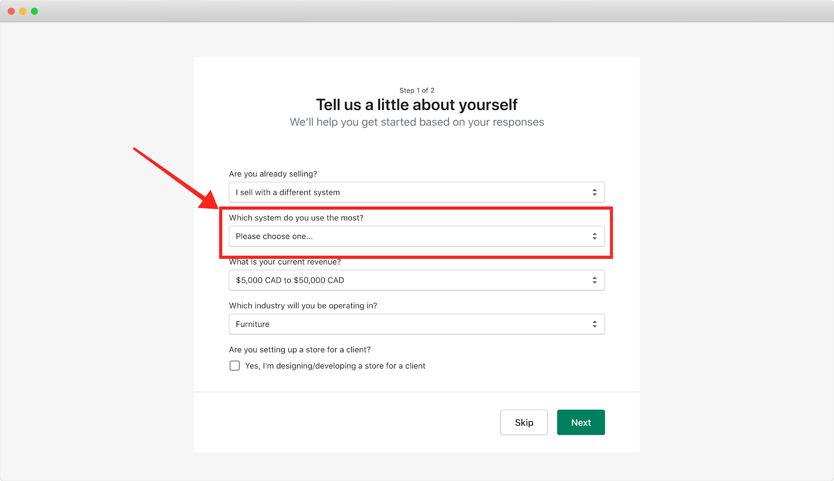834x481 pixels.
Task: Open the industry dropdown showing Furniture
Action: coord(416,324)
